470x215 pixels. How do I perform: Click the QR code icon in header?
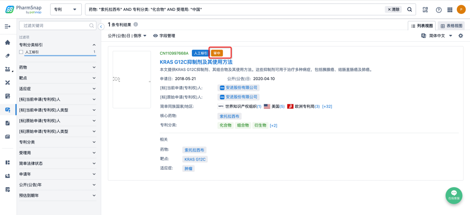(x=425, y=10)
